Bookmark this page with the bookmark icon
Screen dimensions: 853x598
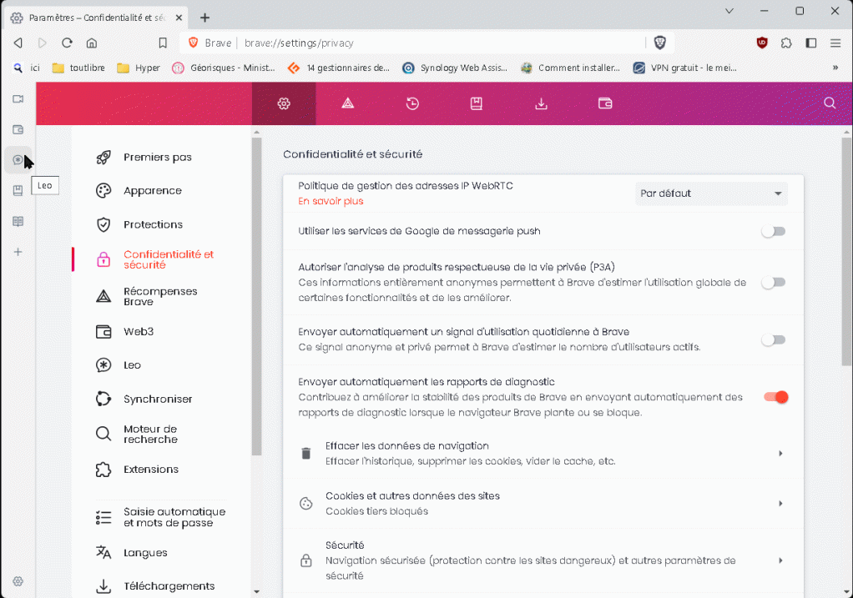click(x=163, y=43)
